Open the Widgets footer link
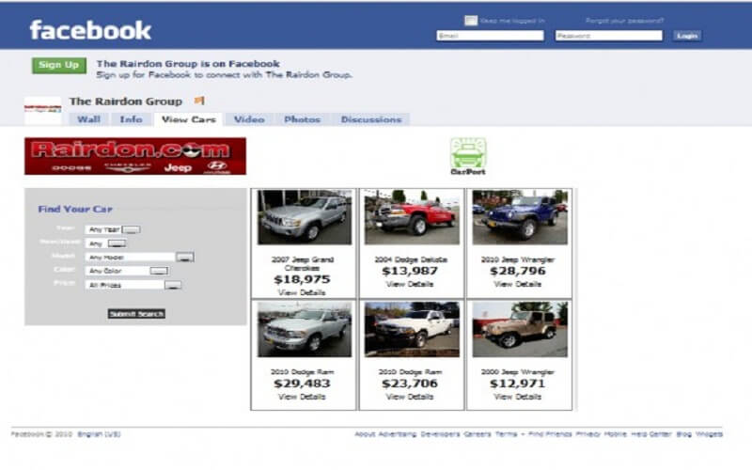Viewport: 752px width, 470px height. coord(709,434)
